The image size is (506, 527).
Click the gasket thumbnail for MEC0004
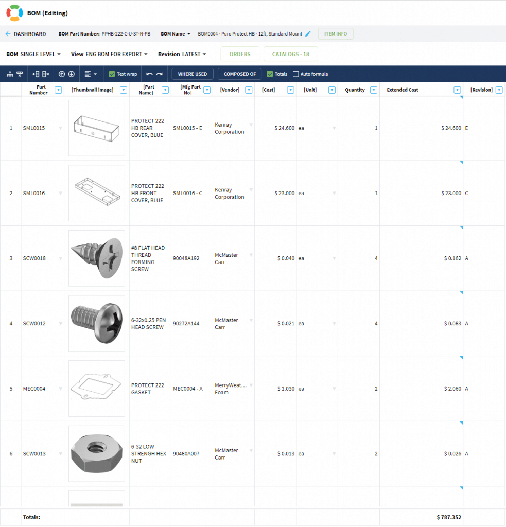tap(97, 389)
